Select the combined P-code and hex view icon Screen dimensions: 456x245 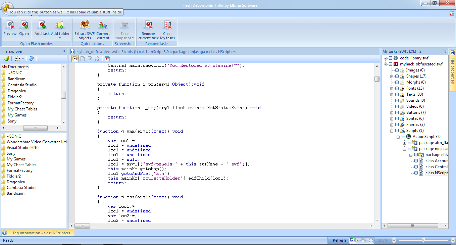click(97, 59)
